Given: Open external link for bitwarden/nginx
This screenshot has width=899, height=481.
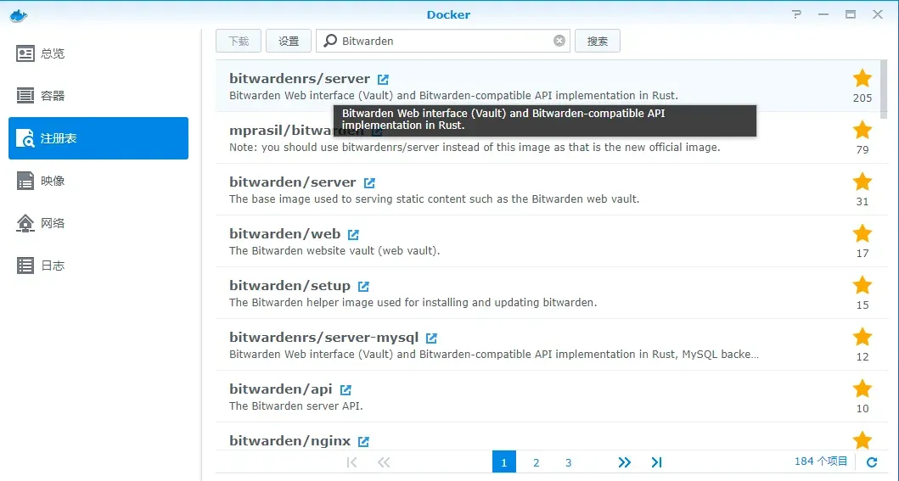Looking at the screenshot, I should tap(363, 441).
